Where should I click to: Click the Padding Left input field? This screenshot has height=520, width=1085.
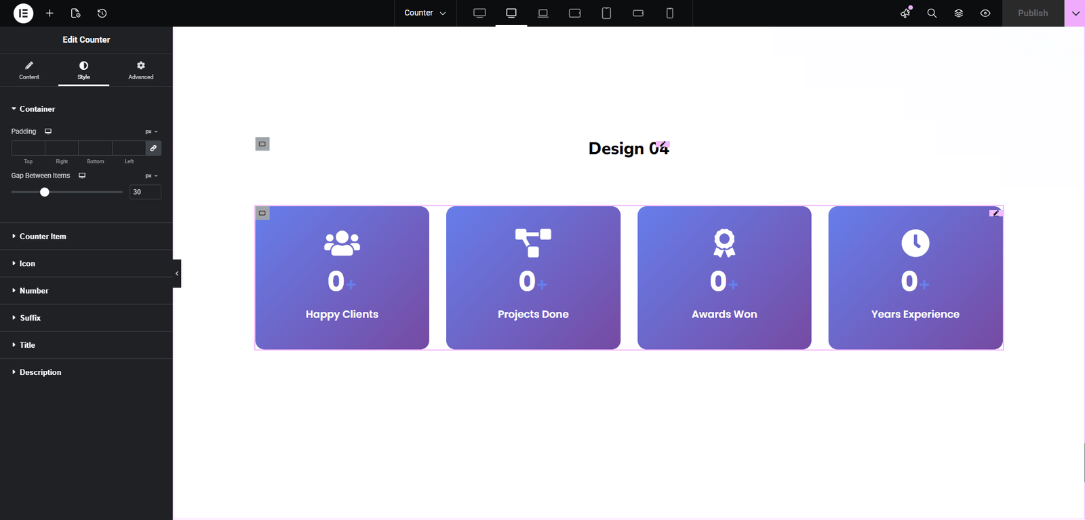pos(129,148)
